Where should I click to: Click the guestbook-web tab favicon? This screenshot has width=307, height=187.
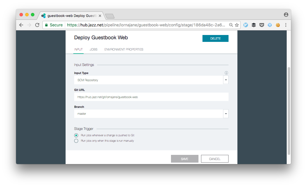point(44,16)
